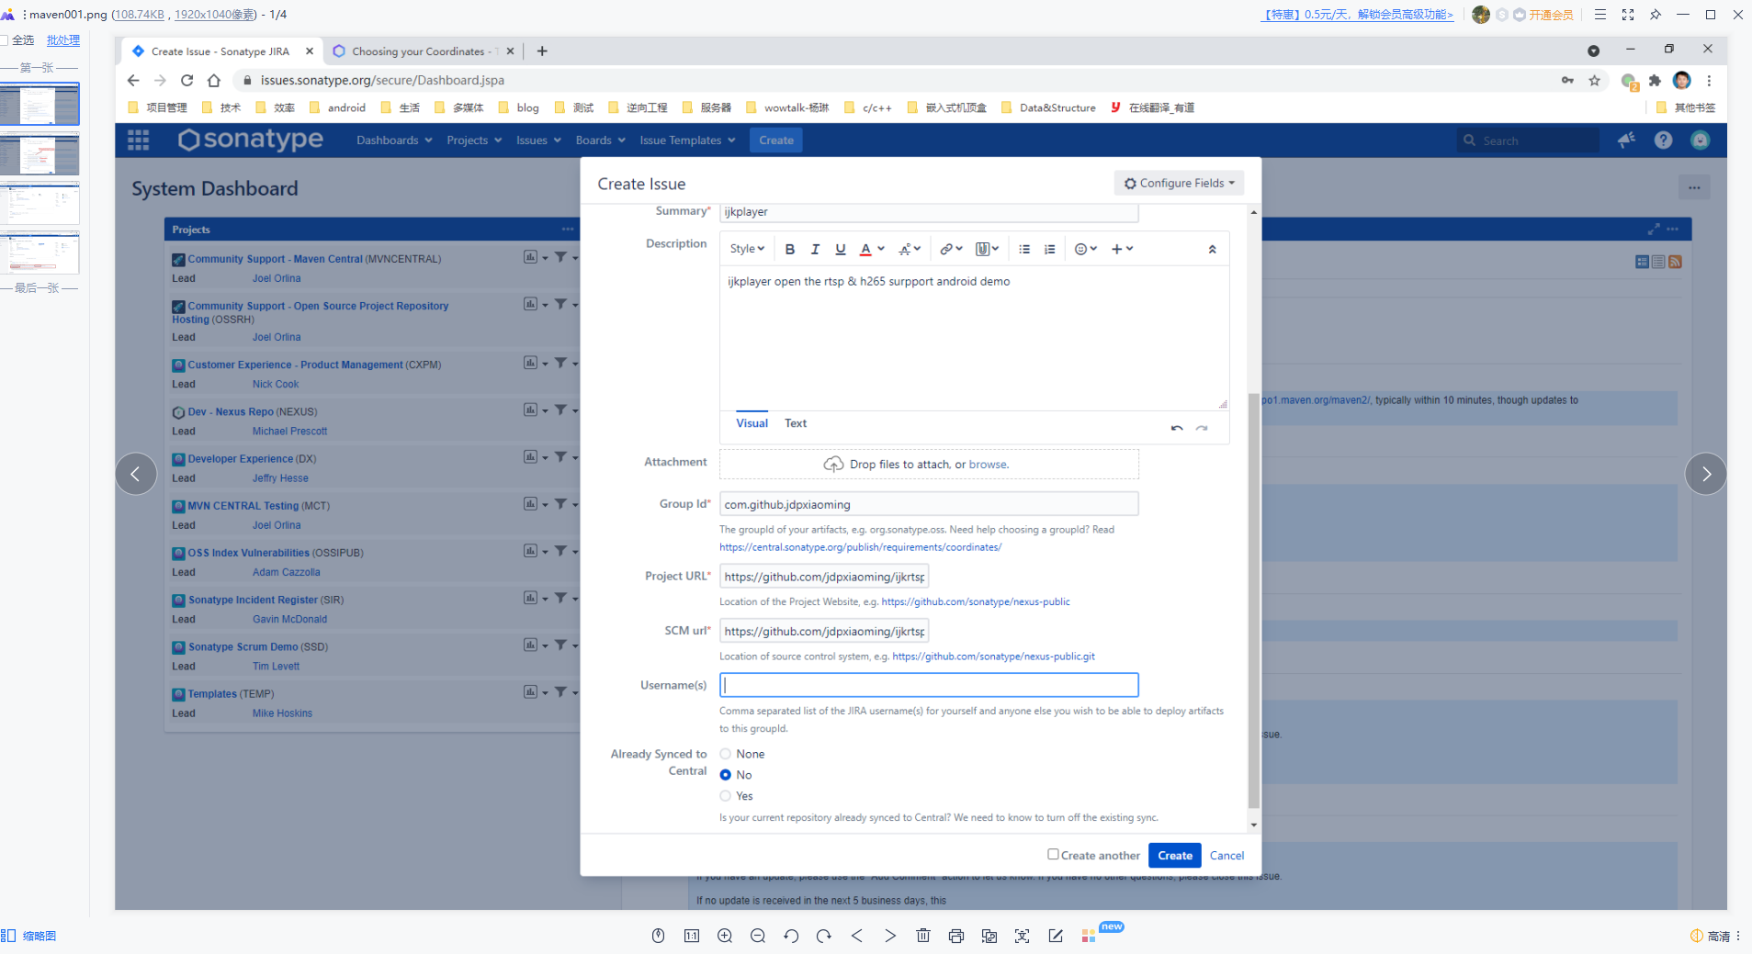Switch to the Text editor tab
The width and height of the screenshot is (1752, 954).
coord(796,423)
